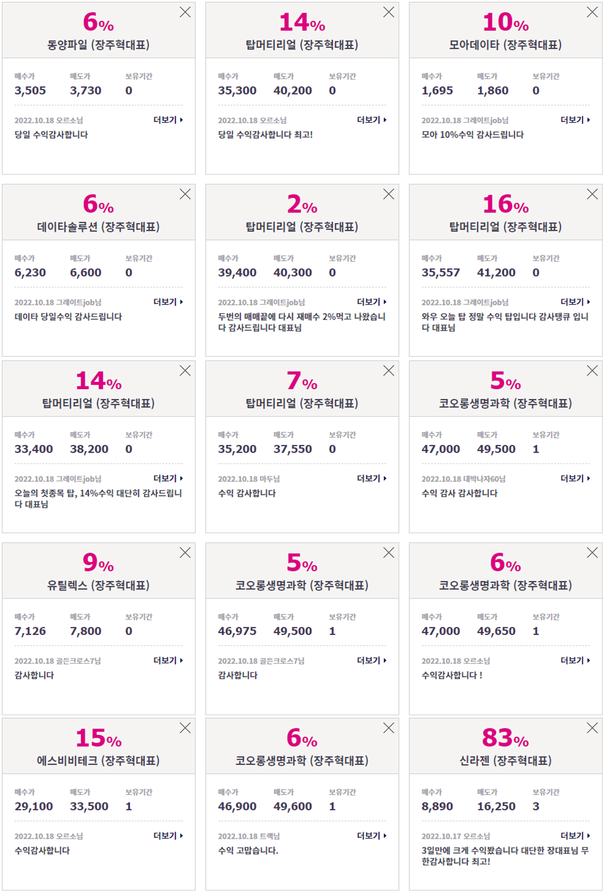This screenshot has height=893, width=604.
Task: Close the 탑머티리얼 14% top card
Action: (388, 12)
